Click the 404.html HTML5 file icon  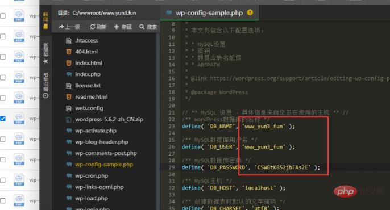pos(69,52)
